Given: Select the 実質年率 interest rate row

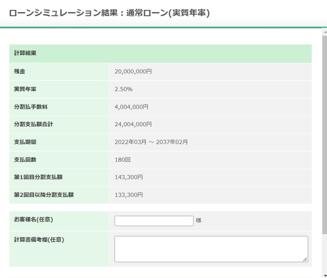Looking at the screenshot, I should [22, 89].
